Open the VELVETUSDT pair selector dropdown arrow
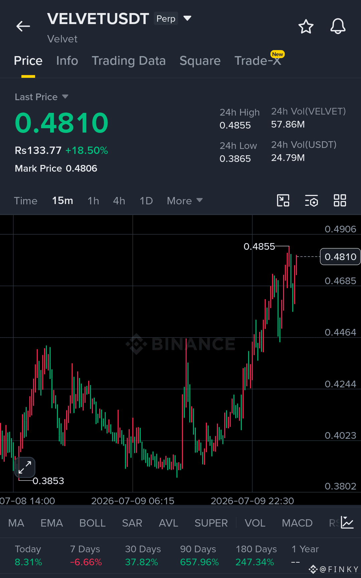 click(188, 18)
